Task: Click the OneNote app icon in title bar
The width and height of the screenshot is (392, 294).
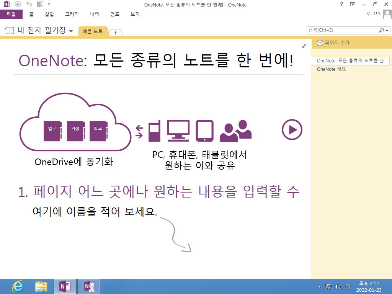Action: coord(7,4)
